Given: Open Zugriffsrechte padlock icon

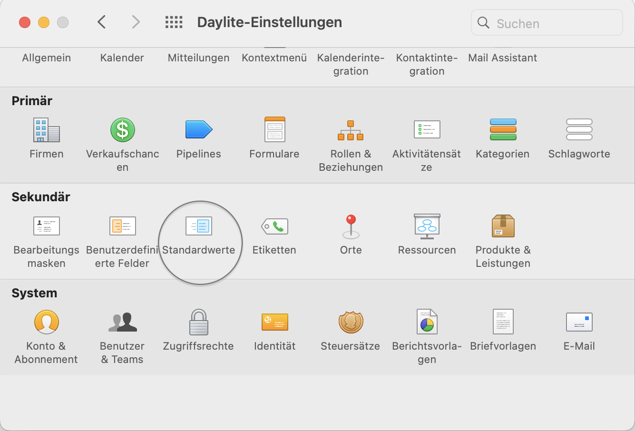Looking at the screenshot, I should (198, 322).
